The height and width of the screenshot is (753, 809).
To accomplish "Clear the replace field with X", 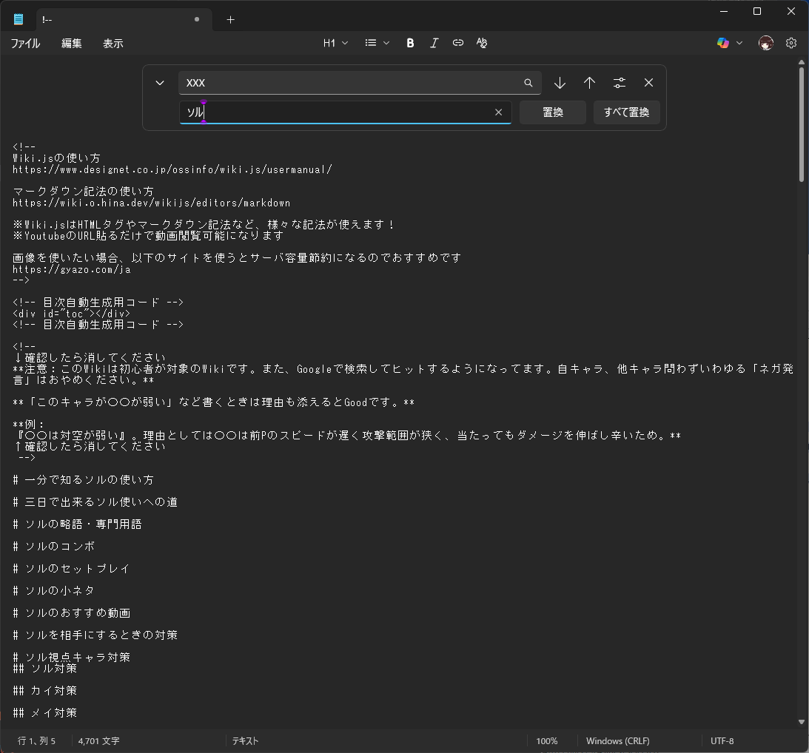I will coord(498,112).
